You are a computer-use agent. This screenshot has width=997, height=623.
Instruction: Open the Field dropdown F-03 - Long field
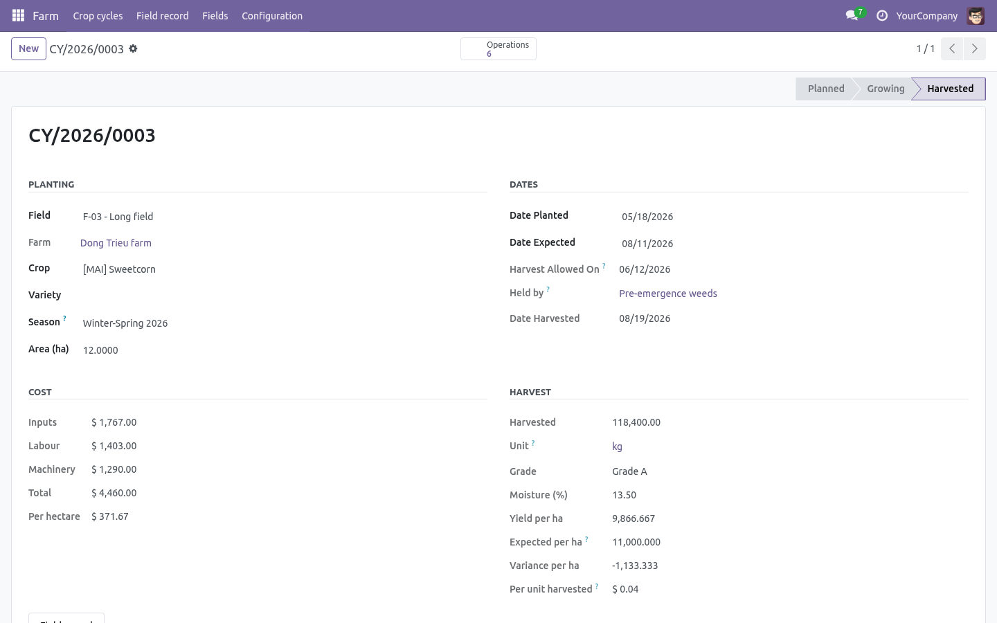285,217
